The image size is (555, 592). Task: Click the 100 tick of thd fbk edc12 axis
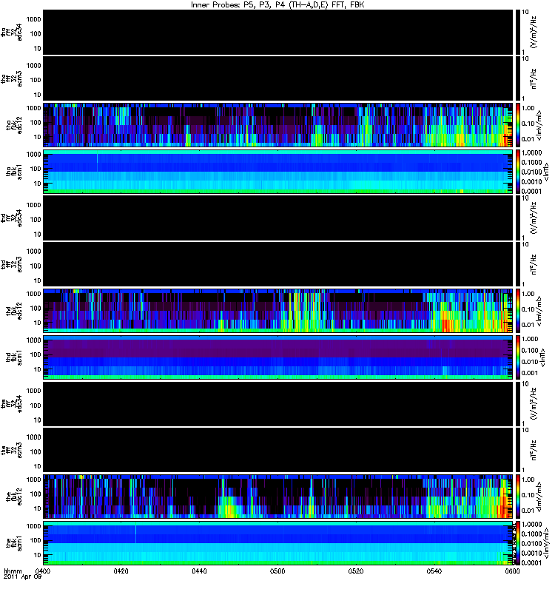click(36, 308)
